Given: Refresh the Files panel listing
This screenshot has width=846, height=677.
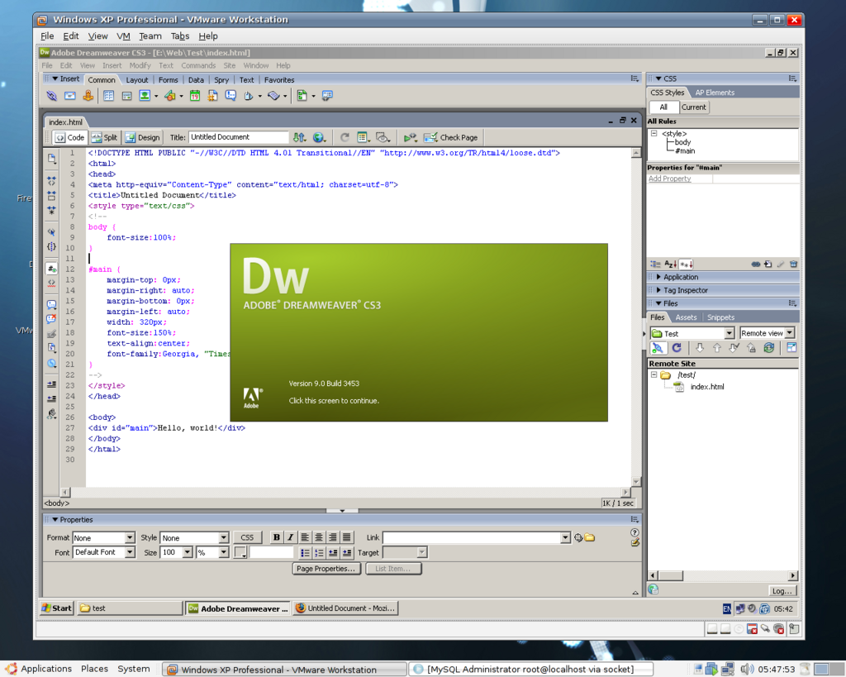Looking at the screenshot, I should [x=677, y=348].
